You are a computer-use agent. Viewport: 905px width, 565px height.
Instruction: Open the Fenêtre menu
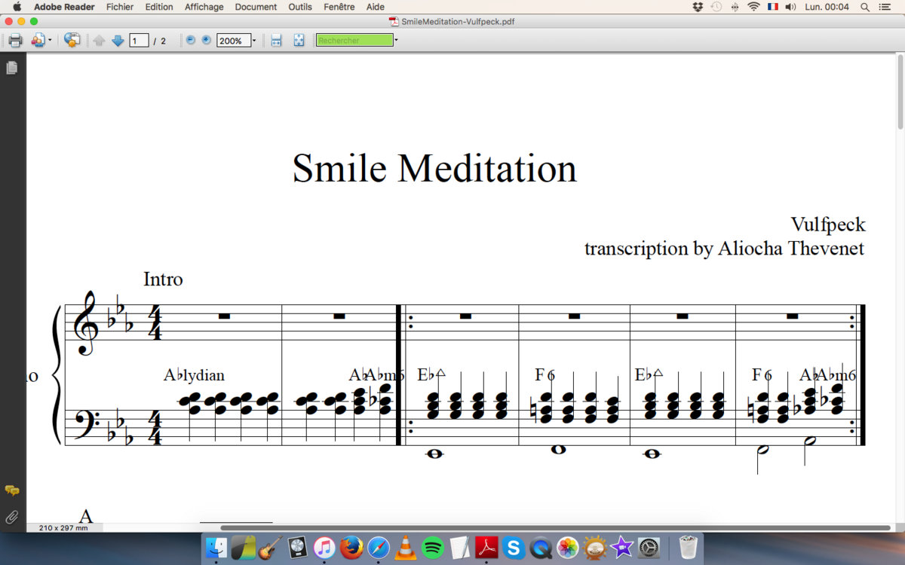339,7
